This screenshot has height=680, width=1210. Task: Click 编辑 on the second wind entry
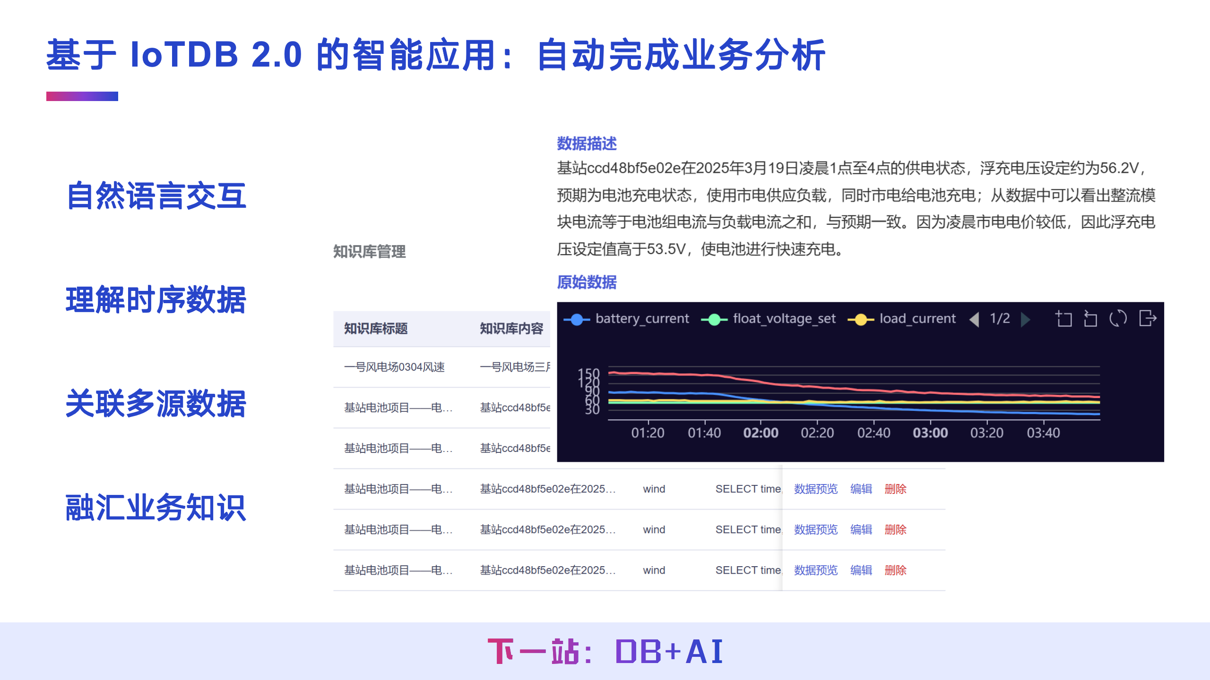862,530
